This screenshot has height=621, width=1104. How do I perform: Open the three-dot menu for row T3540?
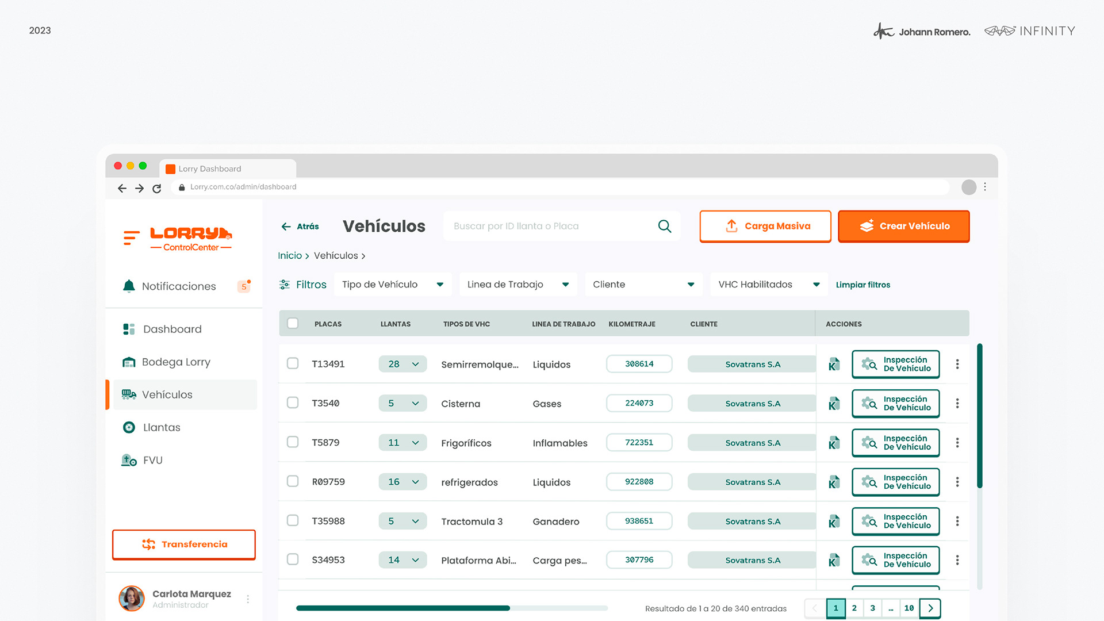point(957,404)
